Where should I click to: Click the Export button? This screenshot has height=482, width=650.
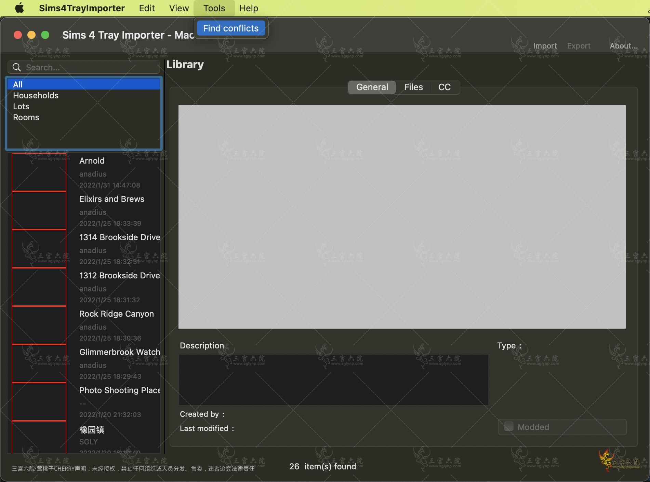579,46
